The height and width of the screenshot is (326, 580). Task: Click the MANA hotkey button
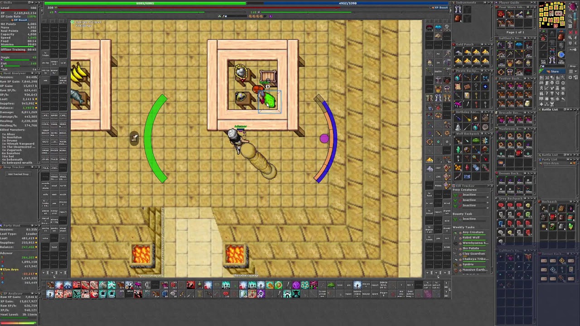tap(438, 185)
